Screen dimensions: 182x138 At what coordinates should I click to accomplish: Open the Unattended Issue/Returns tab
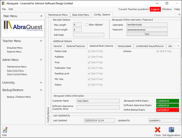pos(150,46)
